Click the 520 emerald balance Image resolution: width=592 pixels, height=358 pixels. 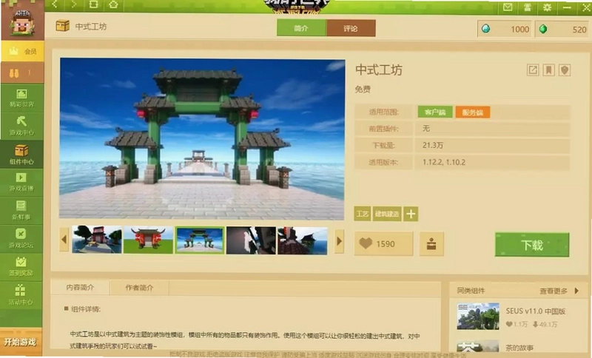[x=579, y=30]
